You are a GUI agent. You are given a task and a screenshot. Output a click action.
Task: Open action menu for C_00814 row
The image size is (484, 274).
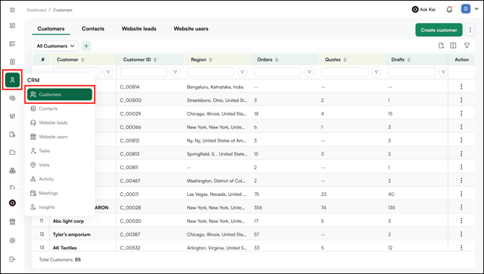[x=461, y=87]
